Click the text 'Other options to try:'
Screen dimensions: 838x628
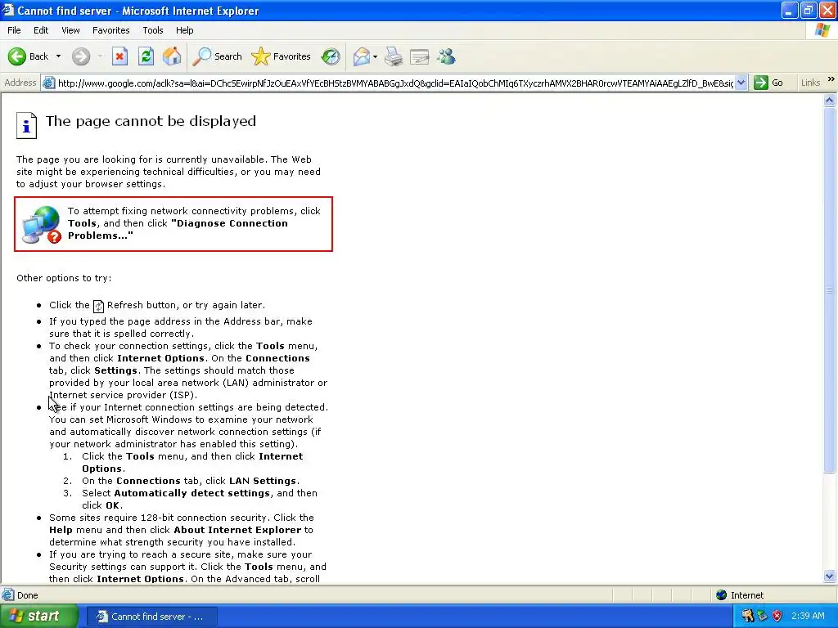[64, 278]
